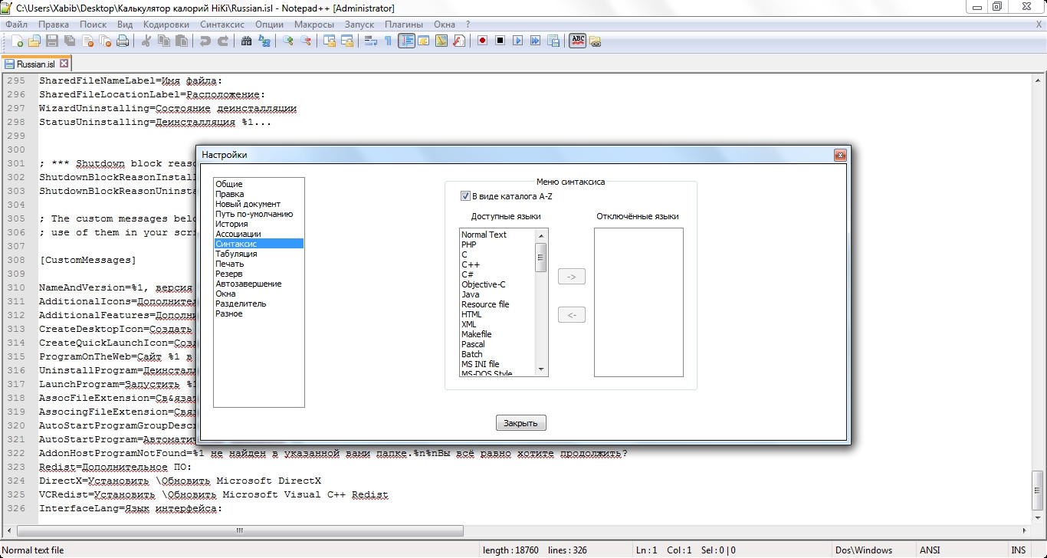Viewport: 1047px width, 558px height.
Task: Click the New file toolbar icon
Action: coord(17,41)
